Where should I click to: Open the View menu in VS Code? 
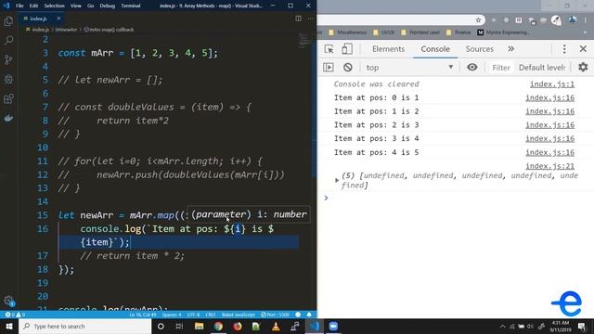[x=76, y=6]
